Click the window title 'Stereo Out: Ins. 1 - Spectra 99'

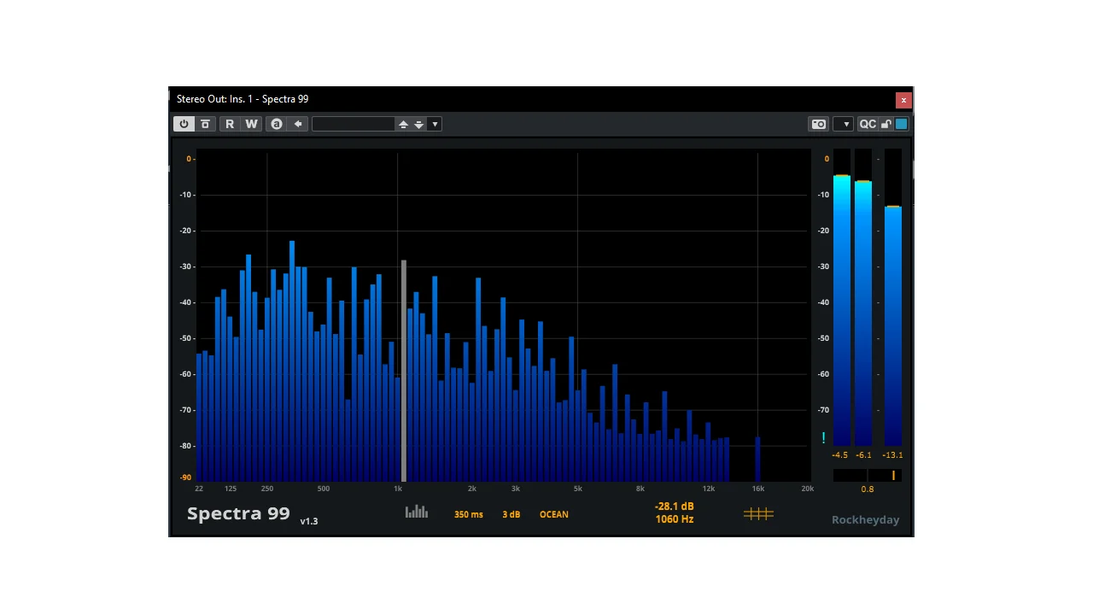tap(243, 99)
